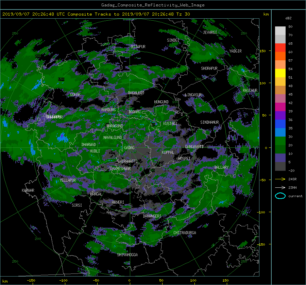The width and height of the screenshot is (306, 285).
Task: Click the SHIVAMOGGA city label
Action: (127, 255)
